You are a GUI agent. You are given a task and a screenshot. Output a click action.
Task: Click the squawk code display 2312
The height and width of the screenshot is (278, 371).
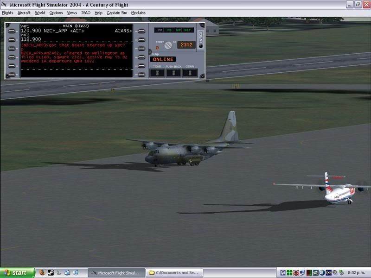click(186, 45)
